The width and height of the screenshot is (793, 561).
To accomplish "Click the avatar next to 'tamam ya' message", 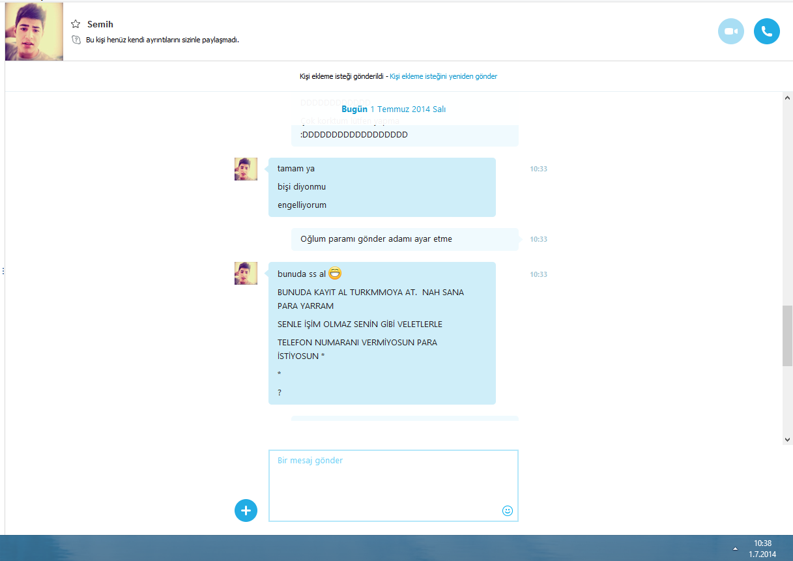I will [246, 169].
